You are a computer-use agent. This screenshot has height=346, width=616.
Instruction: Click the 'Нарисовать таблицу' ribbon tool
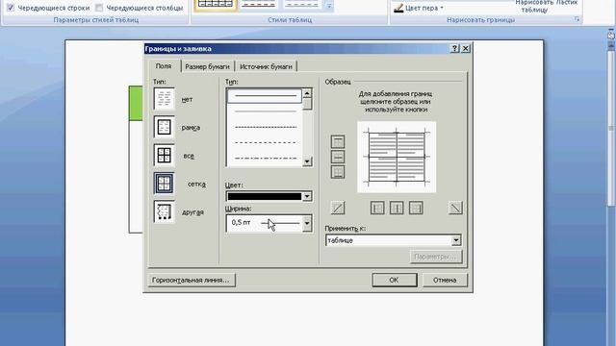pyautogui.click(x=535, y=7)
